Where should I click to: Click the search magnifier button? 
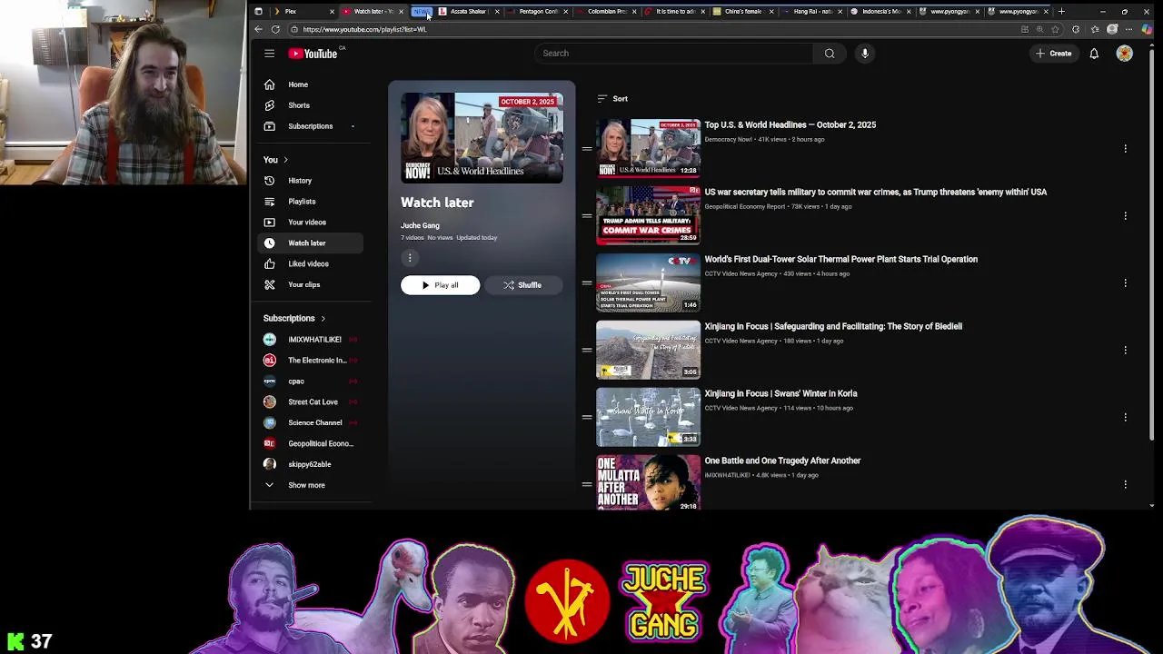(x=830, y=54)
